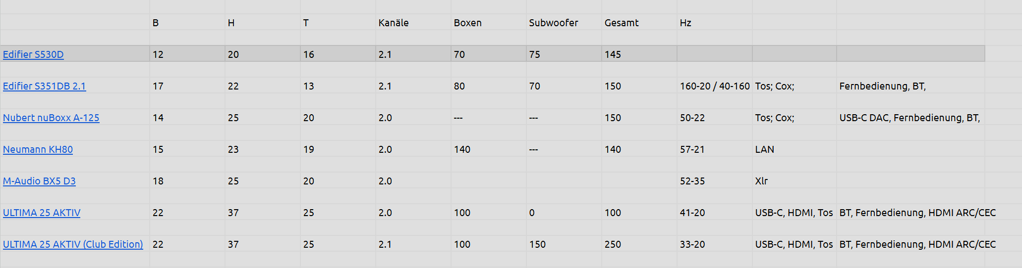Image resolution: width=1022 pixels, height=268 pixels.
Task: Open ULTIMA 25 AKTIV (Club Edition) link
Action: [x=73, y=244]
